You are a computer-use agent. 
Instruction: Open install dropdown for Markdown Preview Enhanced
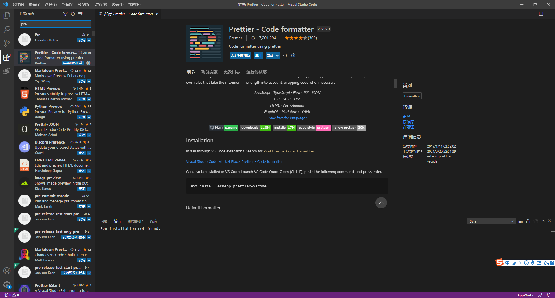click(x=89, y=81)
